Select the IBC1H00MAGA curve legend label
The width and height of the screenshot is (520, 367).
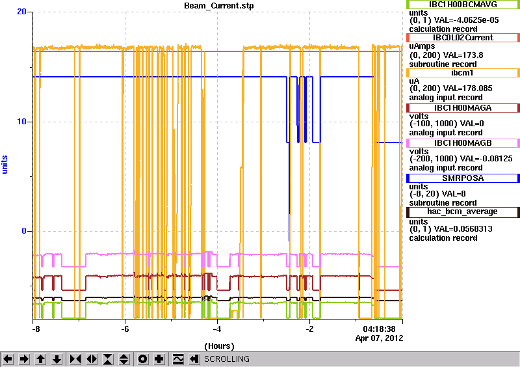463,108
